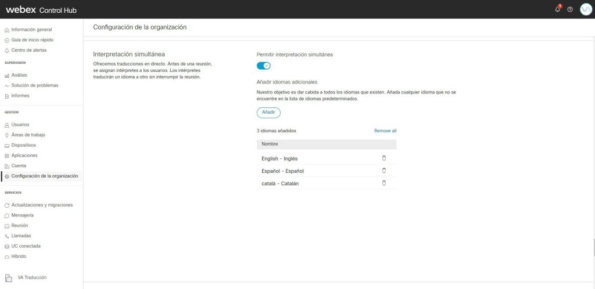Click the Remove all link

click(385, 131)
